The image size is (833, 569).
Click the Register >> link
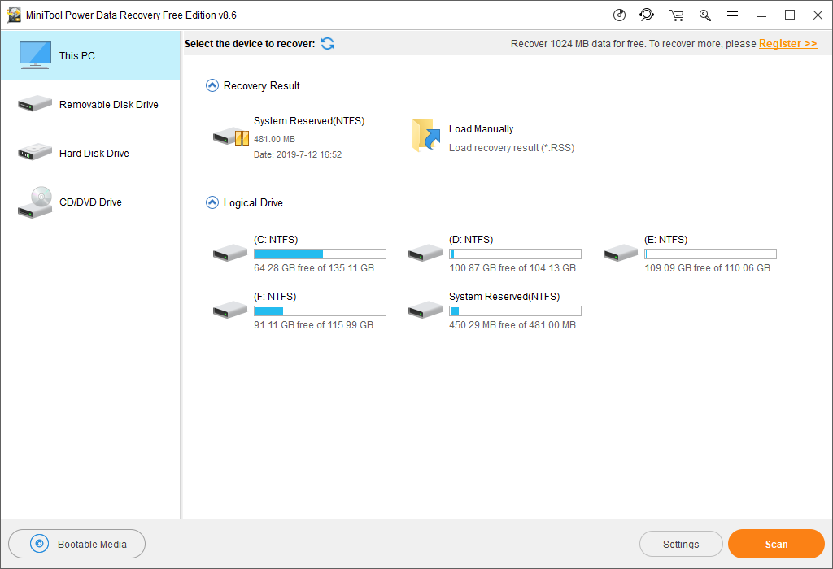(787, 44)
